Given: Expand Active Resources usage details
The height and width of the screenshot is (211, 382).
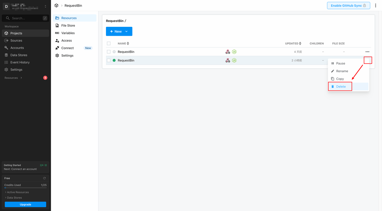Looking at the screenshot, I should [x=17, y=192].
